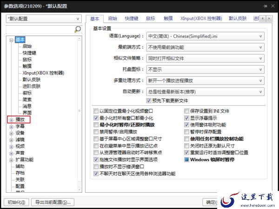Viewport: 279px width, 209px height.
Task: Open the 自动更新 dropdown
Action: (205, 92)
